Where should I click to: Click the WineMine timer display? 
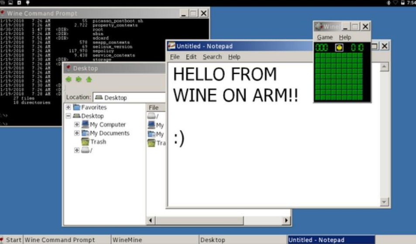tap(357, 48)
